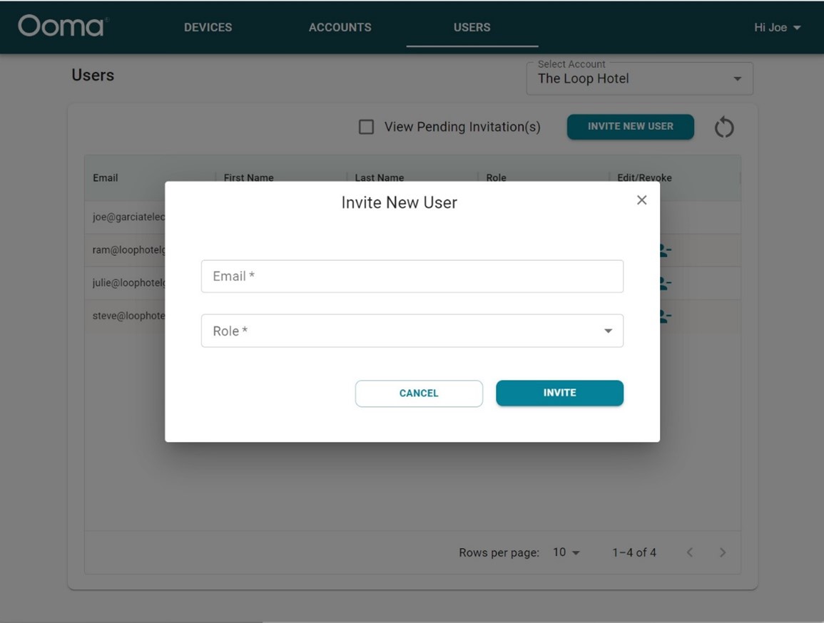Open the Devices tab
The height and width of the screenshot is (623, 824).
[208, 27]
